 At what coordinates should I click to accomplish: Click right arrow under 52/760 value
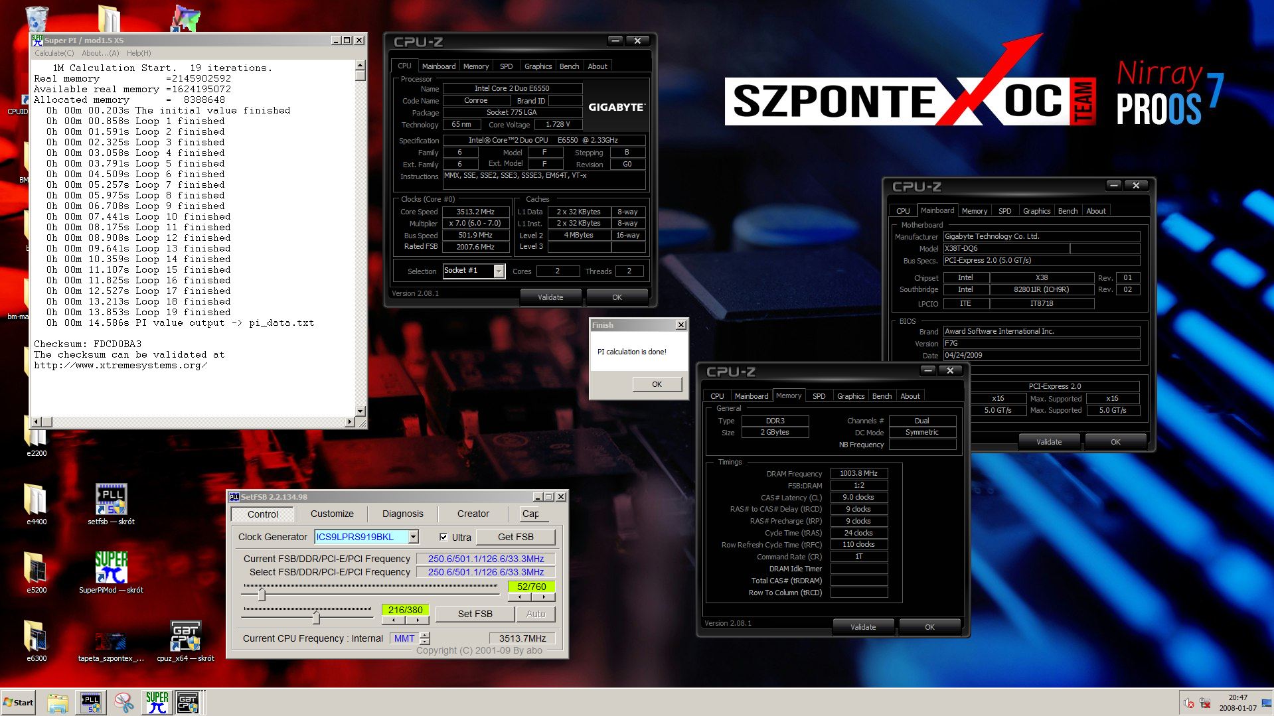pos(543,597)
